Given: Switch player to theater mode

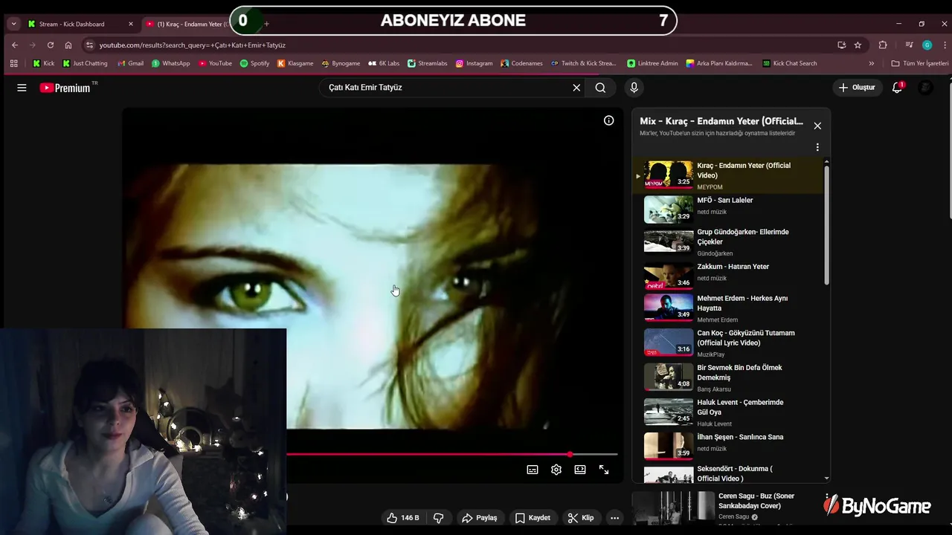Looking at the screenshot, I should coord(580,470).
